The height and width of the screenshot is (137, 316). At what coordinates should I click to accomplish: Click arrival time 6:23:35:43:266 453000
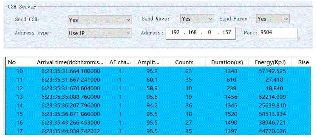click(70, 123)
